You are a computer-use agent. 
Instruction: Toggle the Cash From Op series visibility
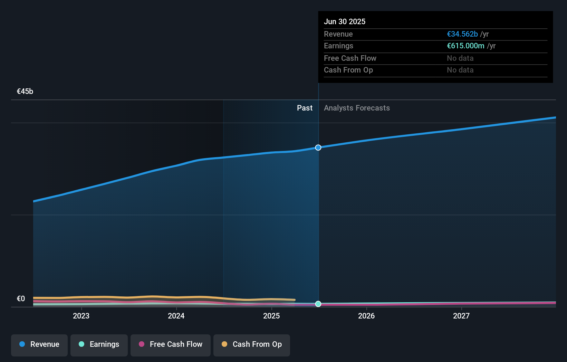tap(252, 344)
